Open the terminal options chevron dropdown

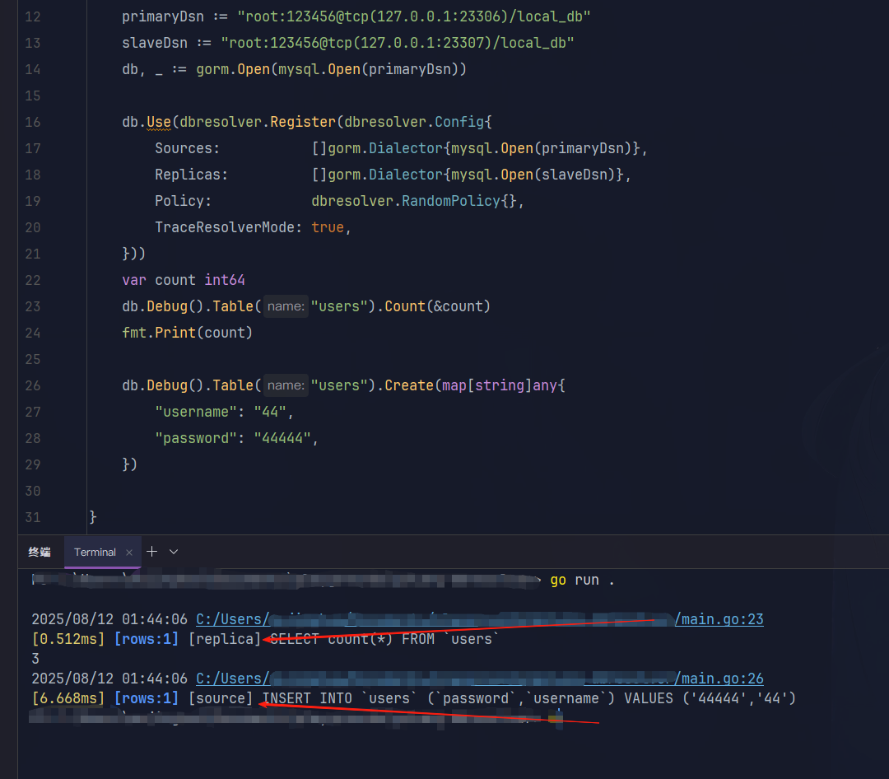point(174,552)
